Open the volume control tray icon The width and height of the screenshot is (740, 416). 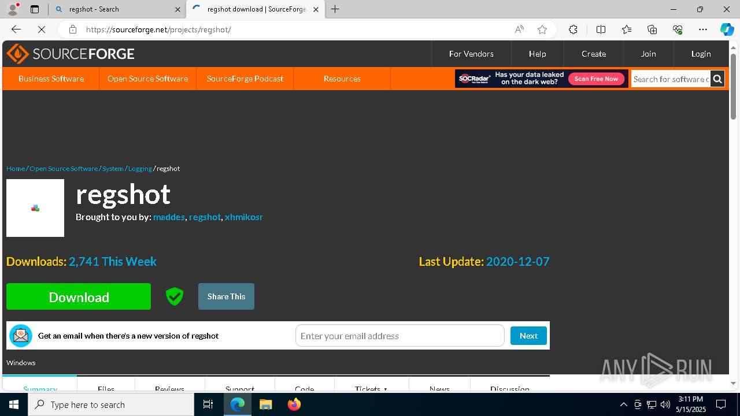665,404
